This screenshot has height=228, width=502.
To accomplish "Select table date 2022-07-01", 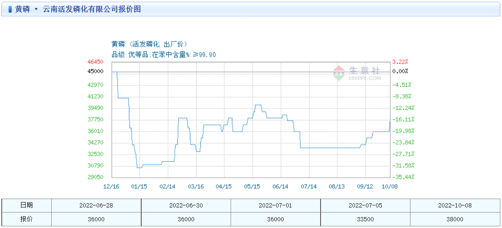I will point(275,205).
